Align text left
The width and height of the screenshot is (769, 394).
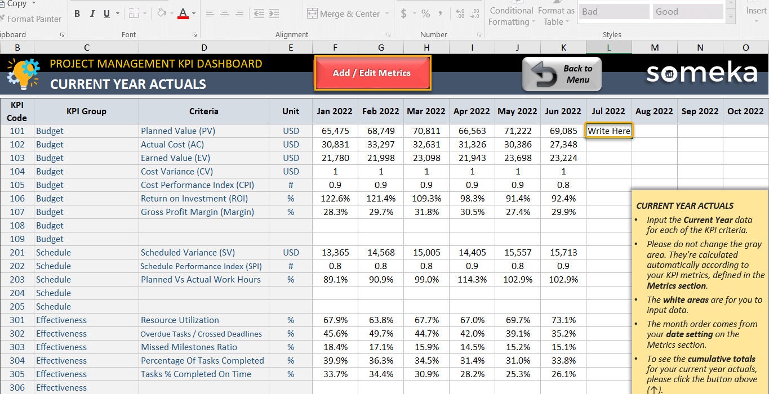210,14
